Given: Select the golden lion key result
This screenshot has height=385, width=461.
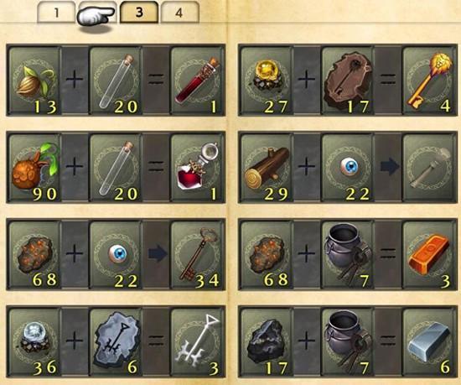Looking at the screenshot, I should point(428,80).
